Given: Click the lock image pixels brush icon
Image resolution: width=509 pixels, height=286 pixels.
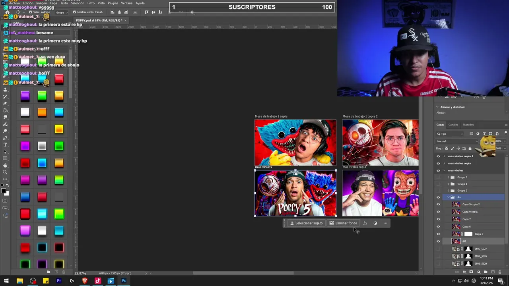Looking at the screenshot, I should [452, 149].
